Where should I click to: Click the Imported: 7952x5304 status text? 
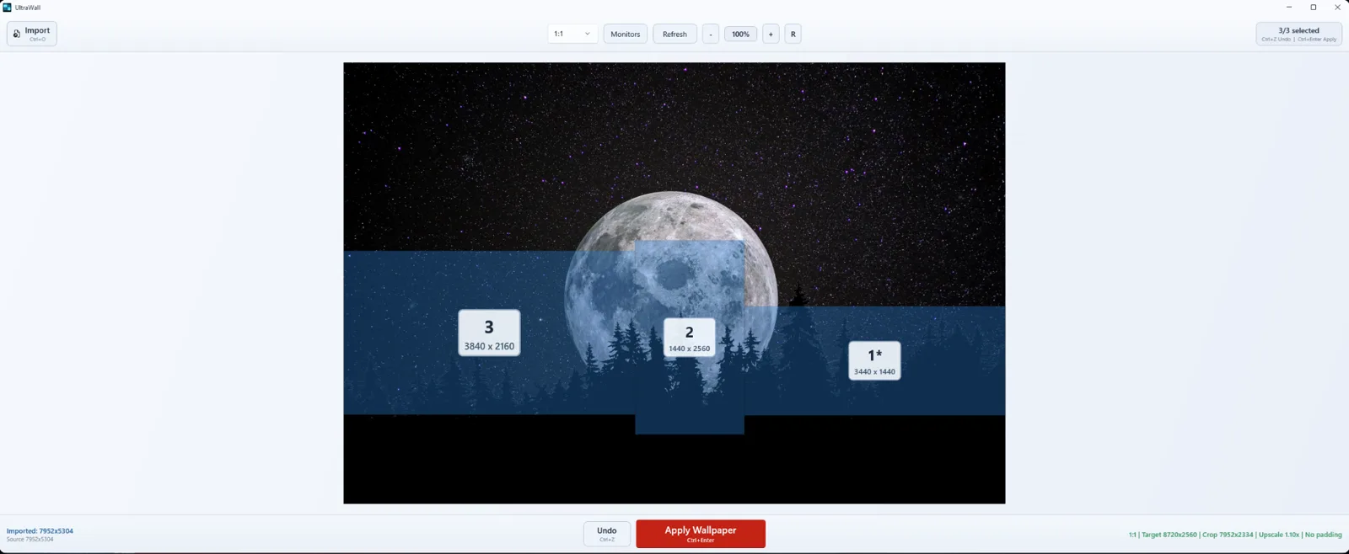(40, 531)
